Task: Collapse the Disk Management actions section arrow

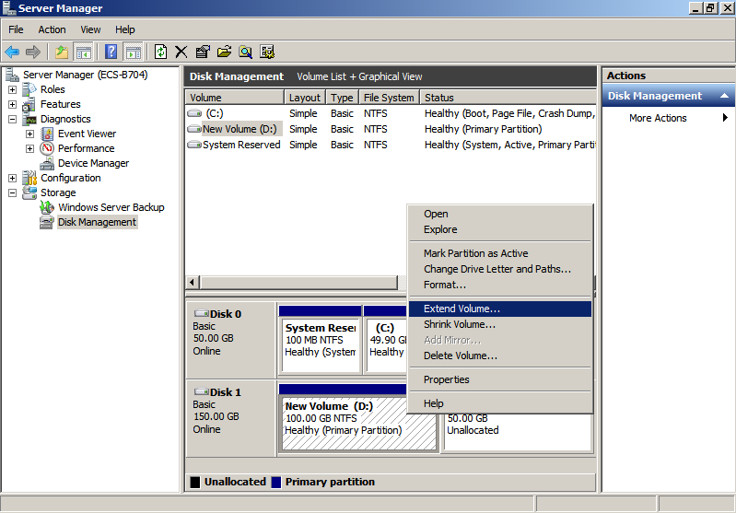Action: [x=724, y=96]
